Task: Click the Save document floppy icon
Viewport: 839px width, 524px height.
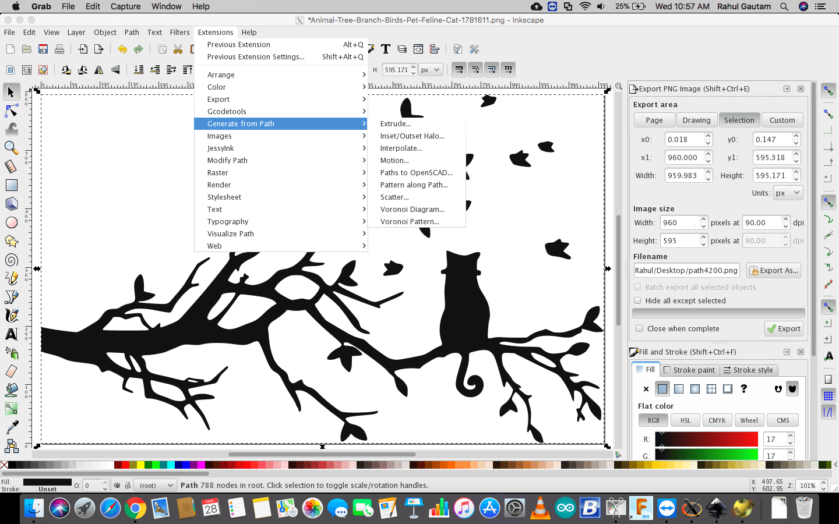Action: click(43, 49)
